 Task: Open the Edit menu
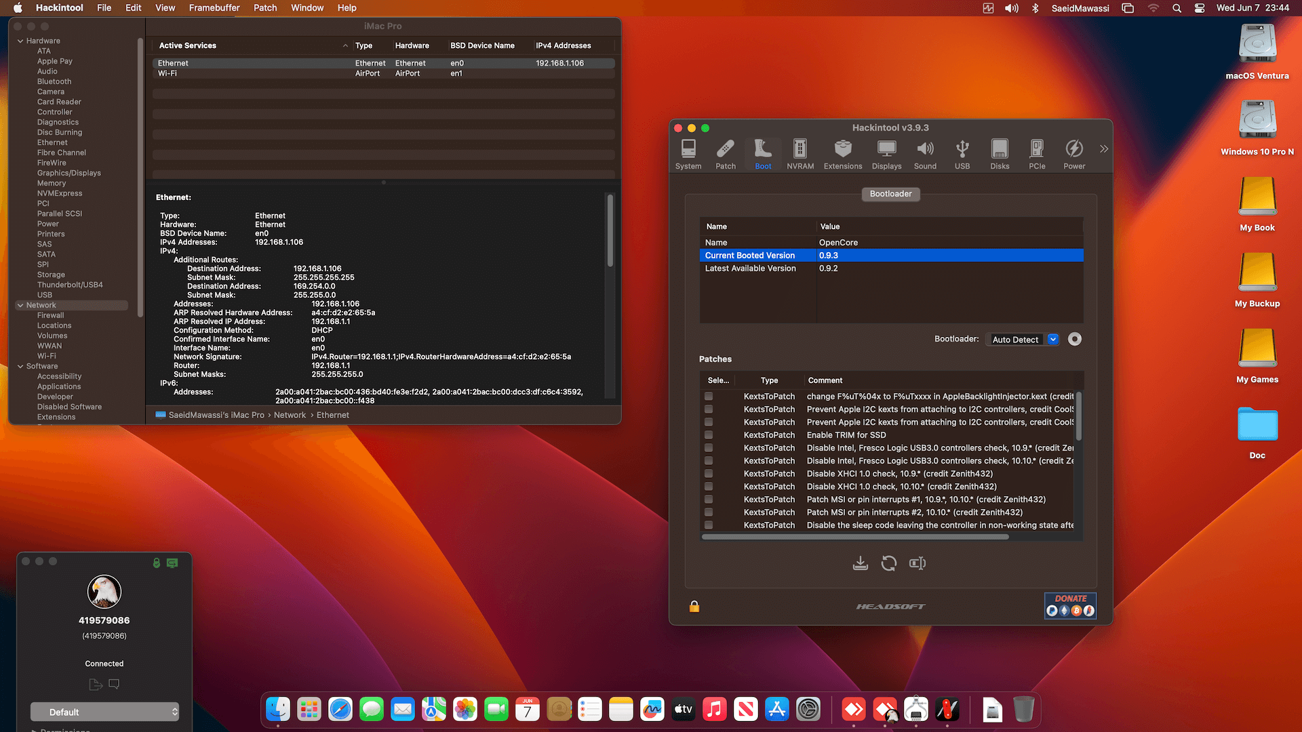(134, 7)
